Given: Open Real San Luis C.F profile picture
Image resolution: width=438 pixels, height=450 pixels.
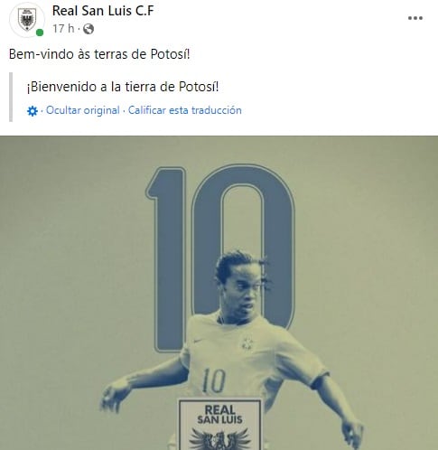Looking at the screenshot, I should click(27, 20).
